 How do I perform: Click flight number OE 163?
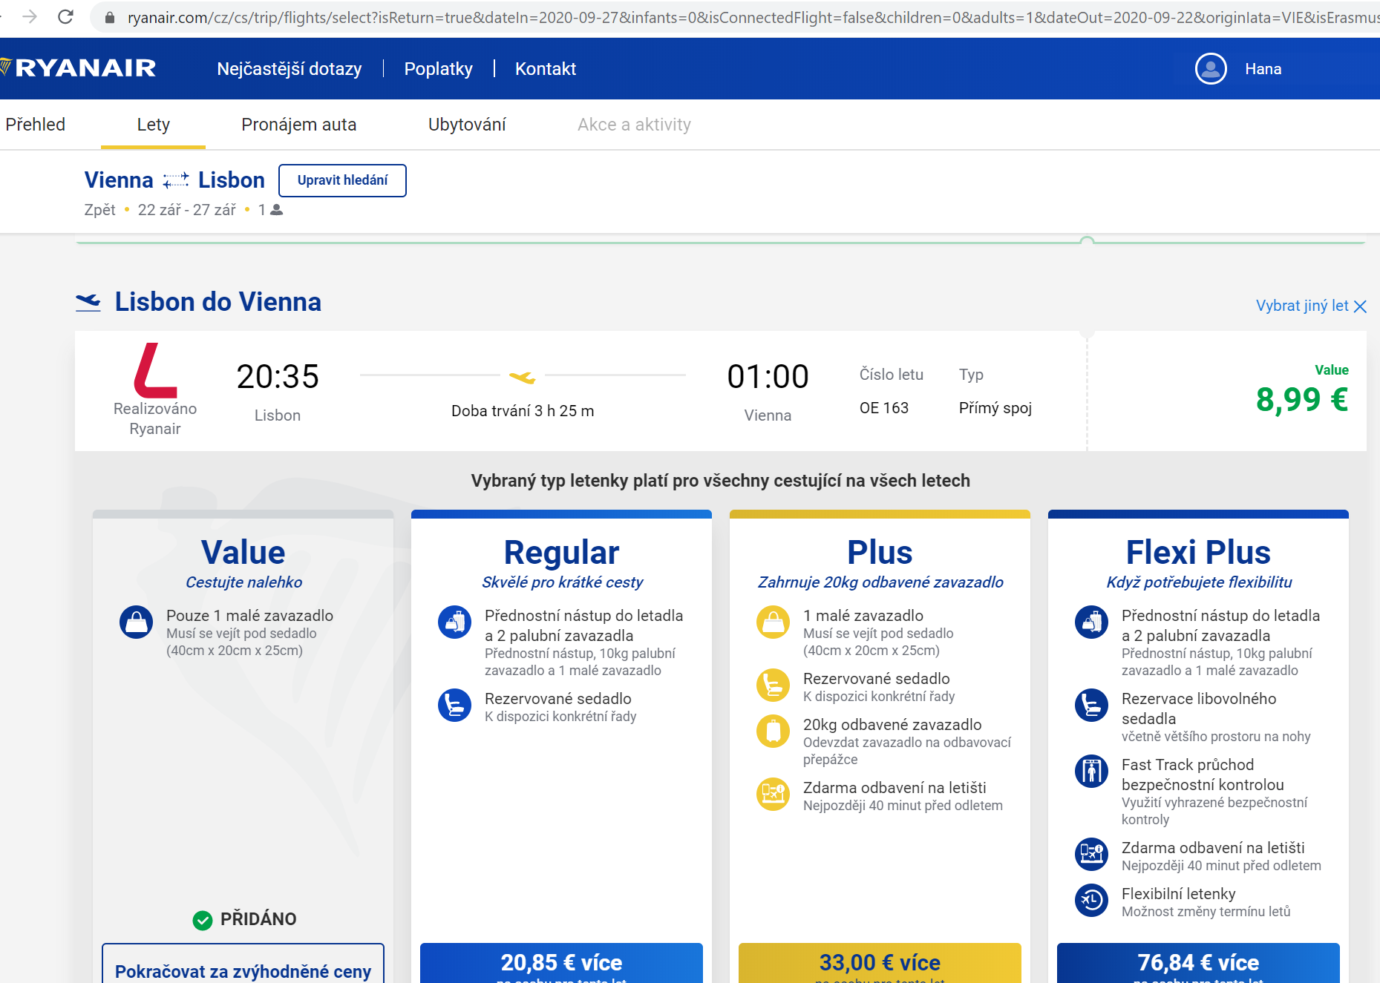[x=884, y=408]
